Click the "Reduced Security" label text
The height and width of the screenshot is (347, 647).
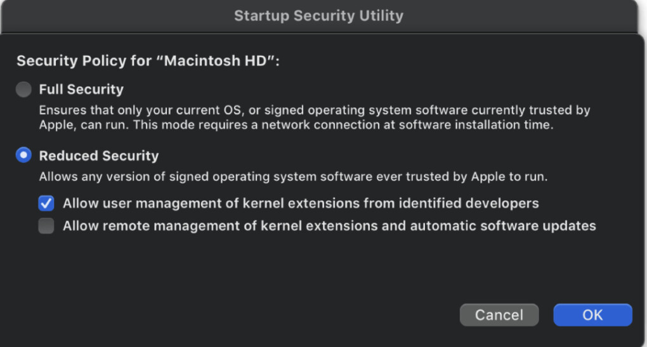98,155
